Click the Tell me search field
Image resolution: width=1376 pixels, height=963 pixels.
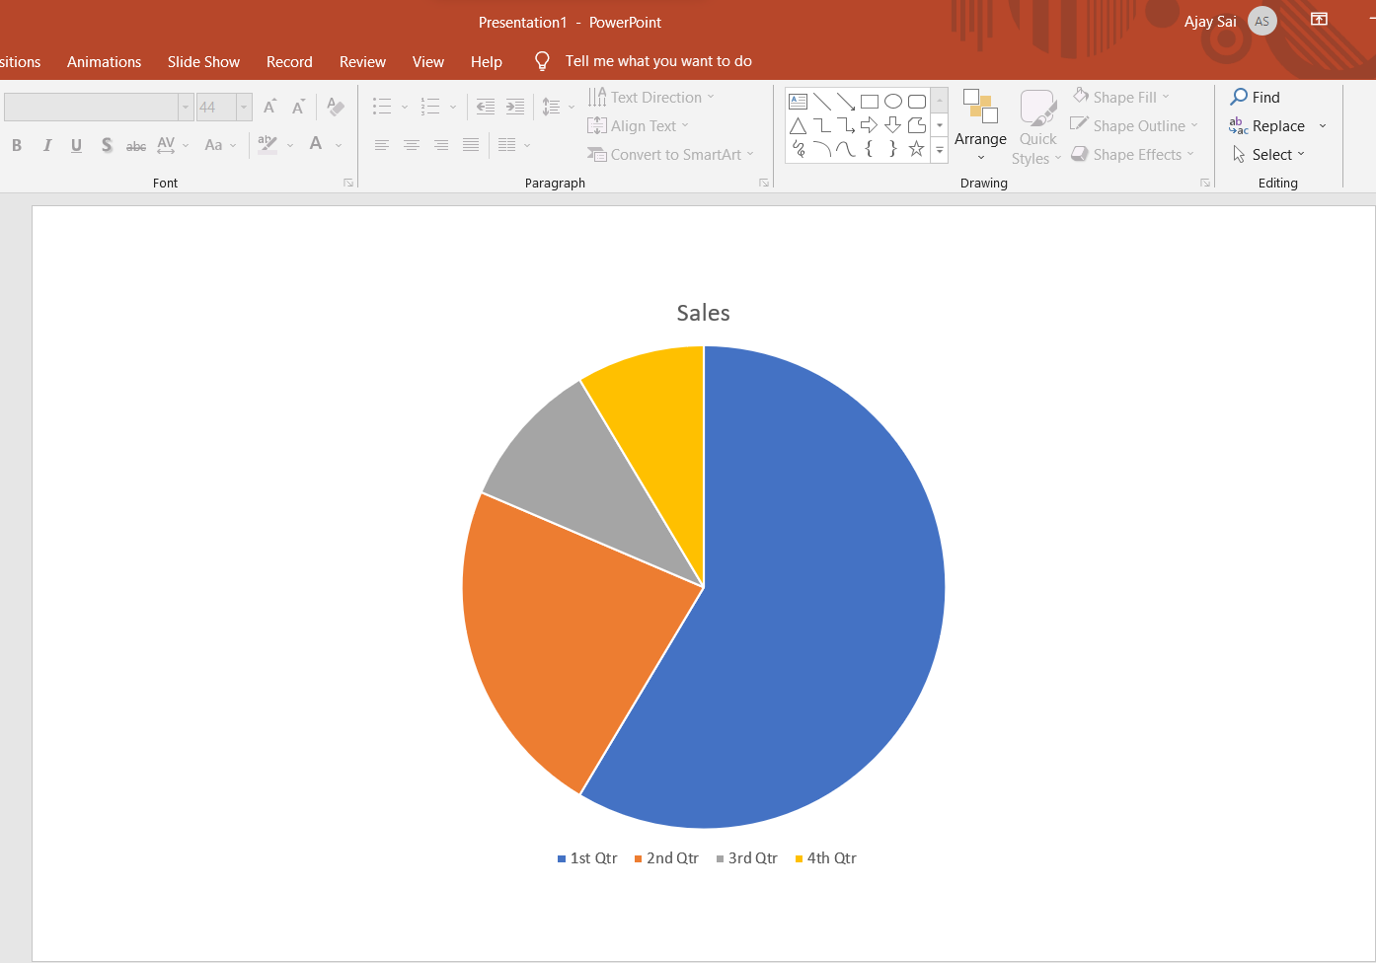(657, 61)
